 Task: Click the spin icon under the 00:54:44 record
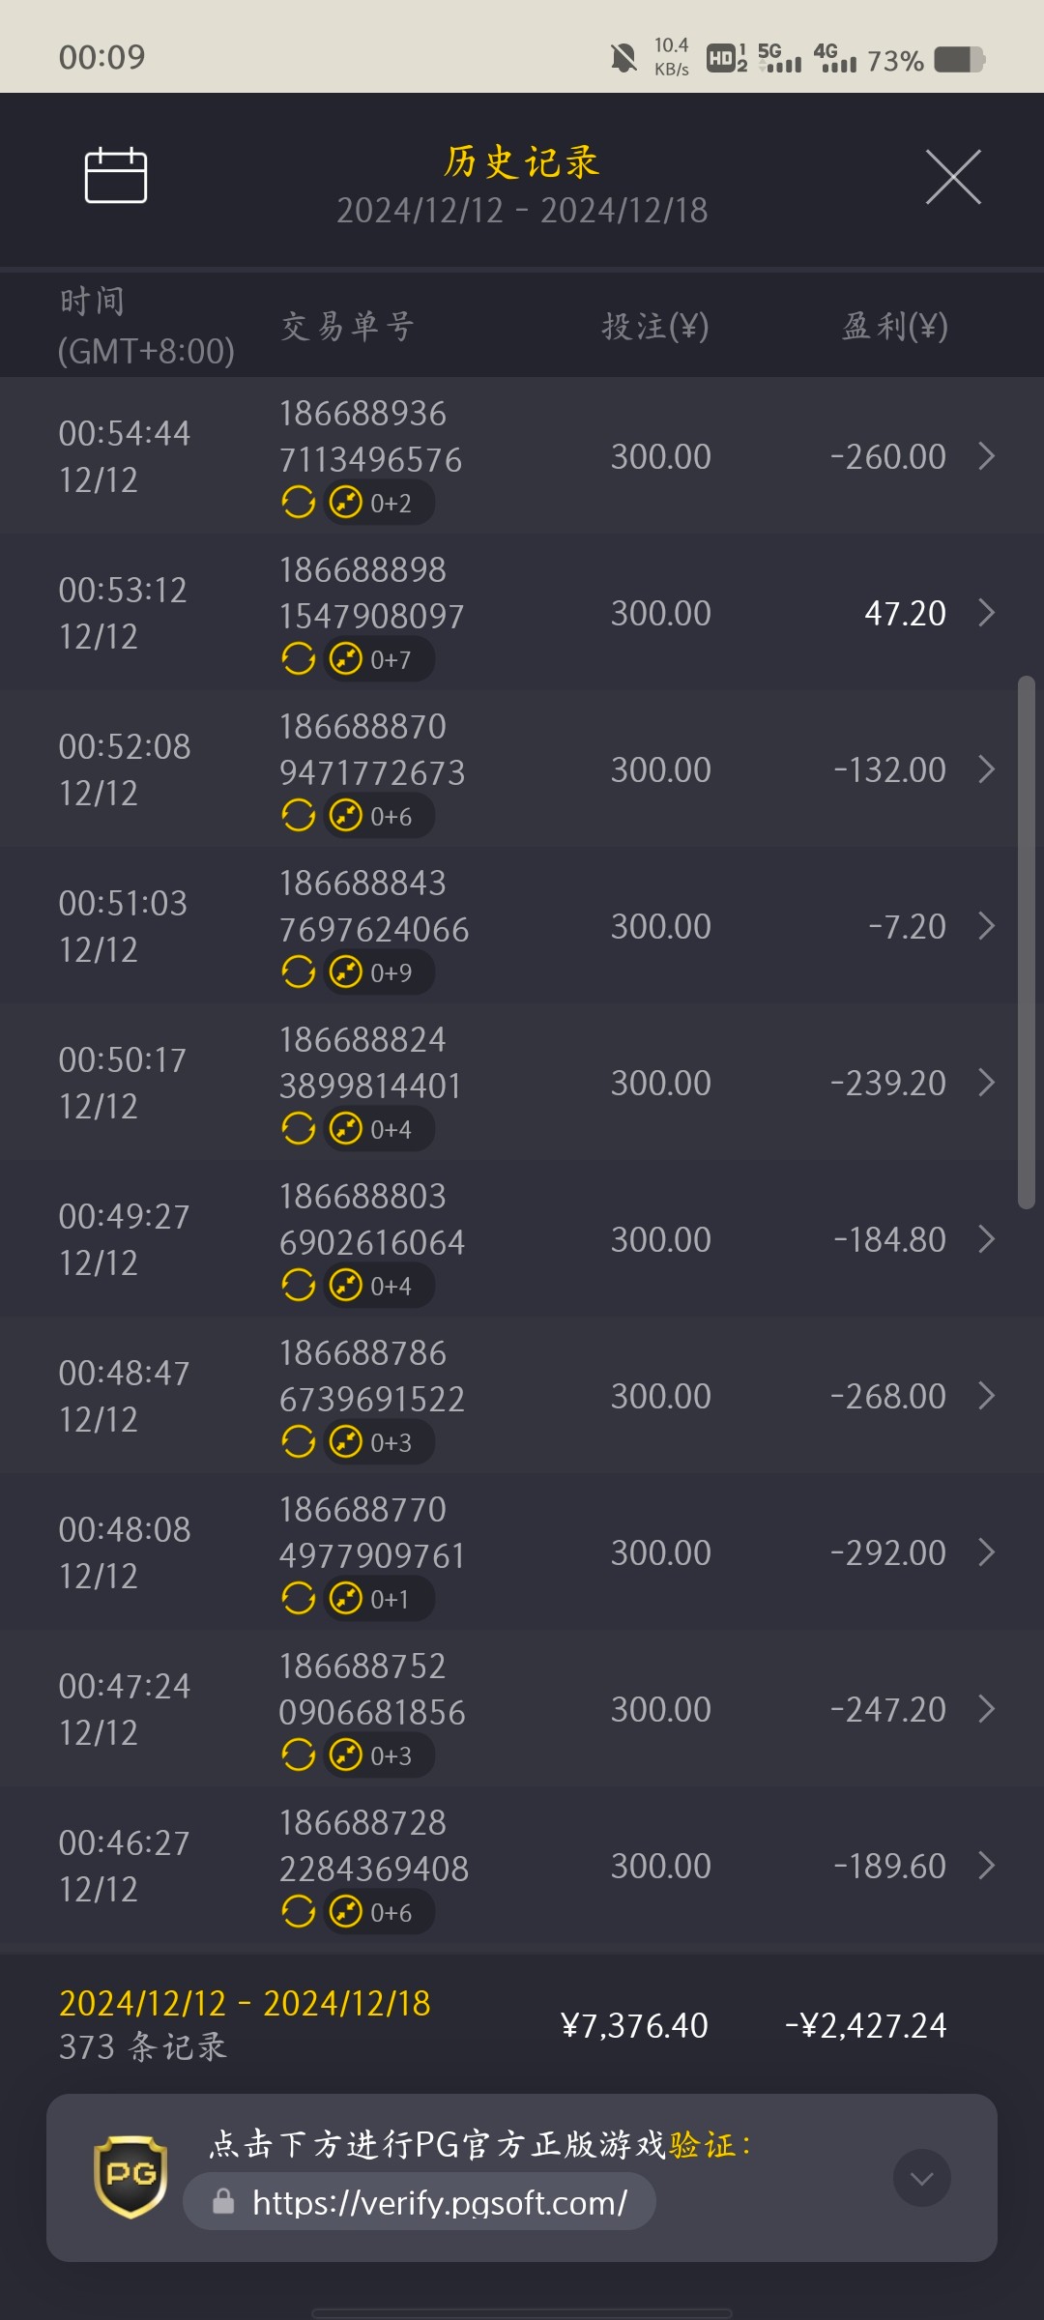click(x=299, y=503)
